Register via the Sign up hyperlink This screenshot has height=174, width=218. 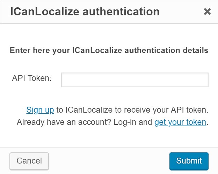pyautogui.click(x=40, y=110)
